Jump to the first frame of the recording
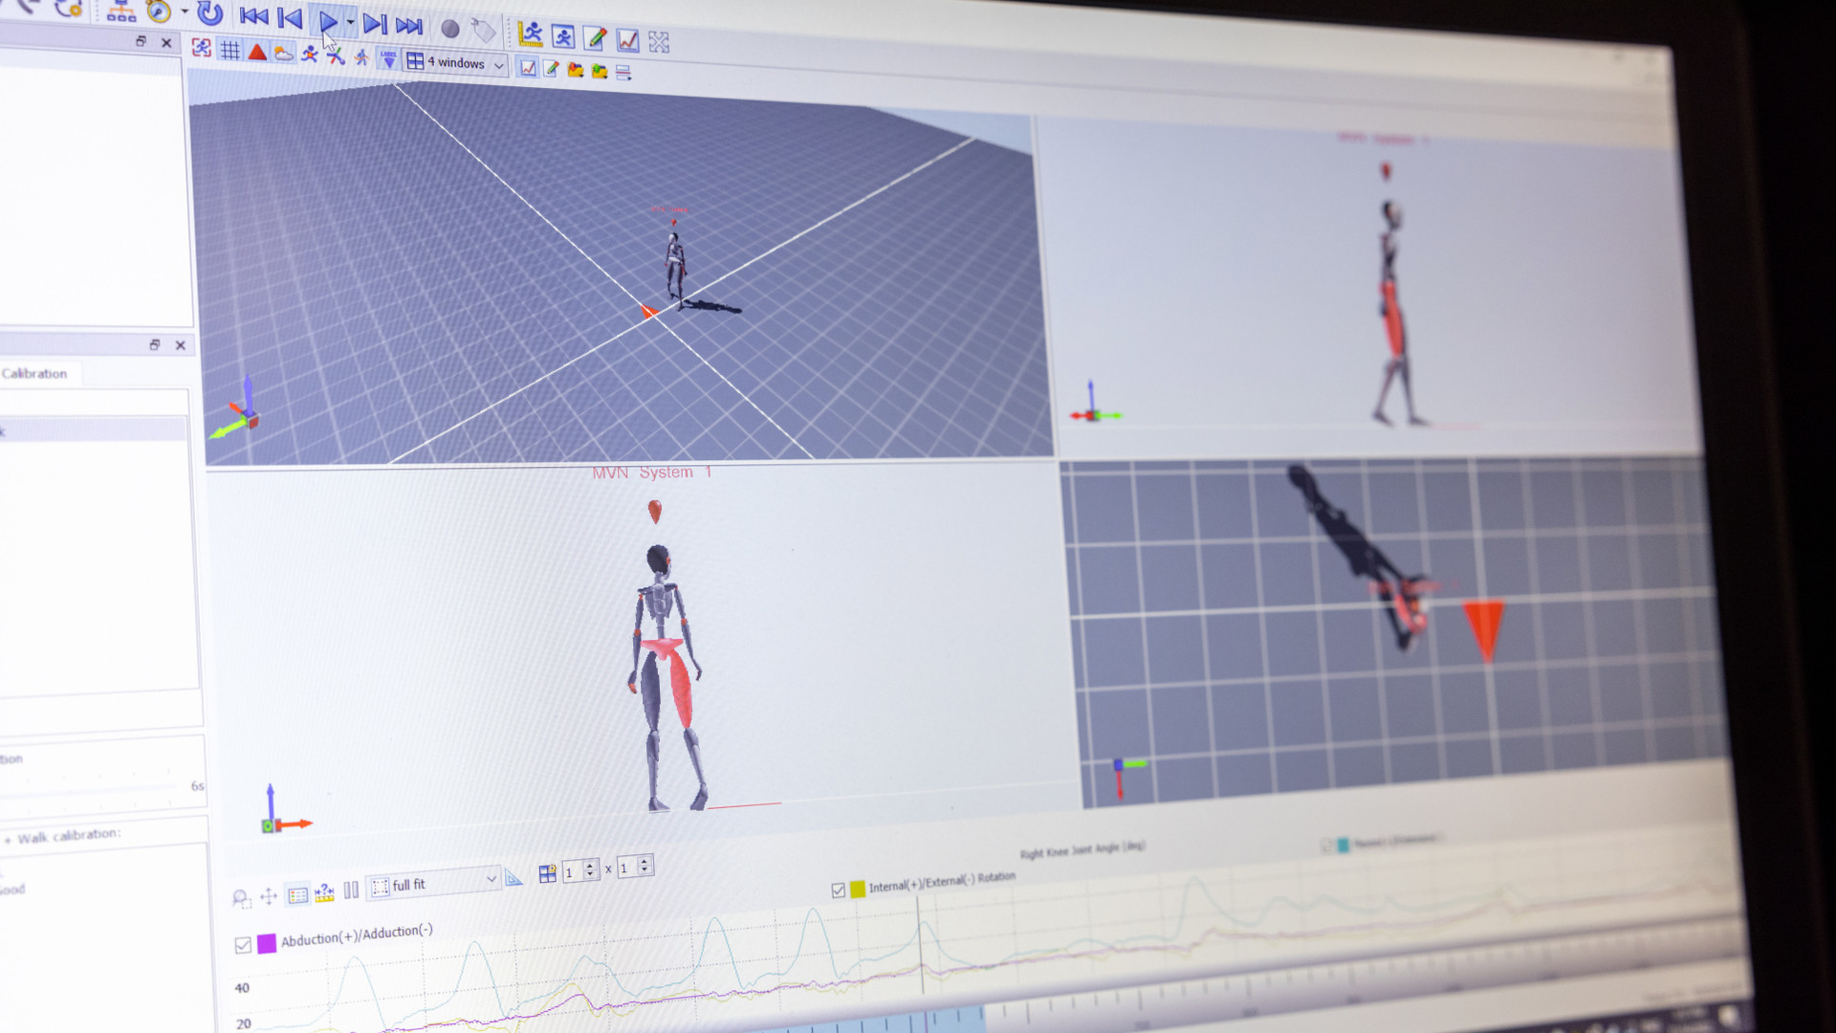This screenshot has width=1836, height=1033. [253, 16]
